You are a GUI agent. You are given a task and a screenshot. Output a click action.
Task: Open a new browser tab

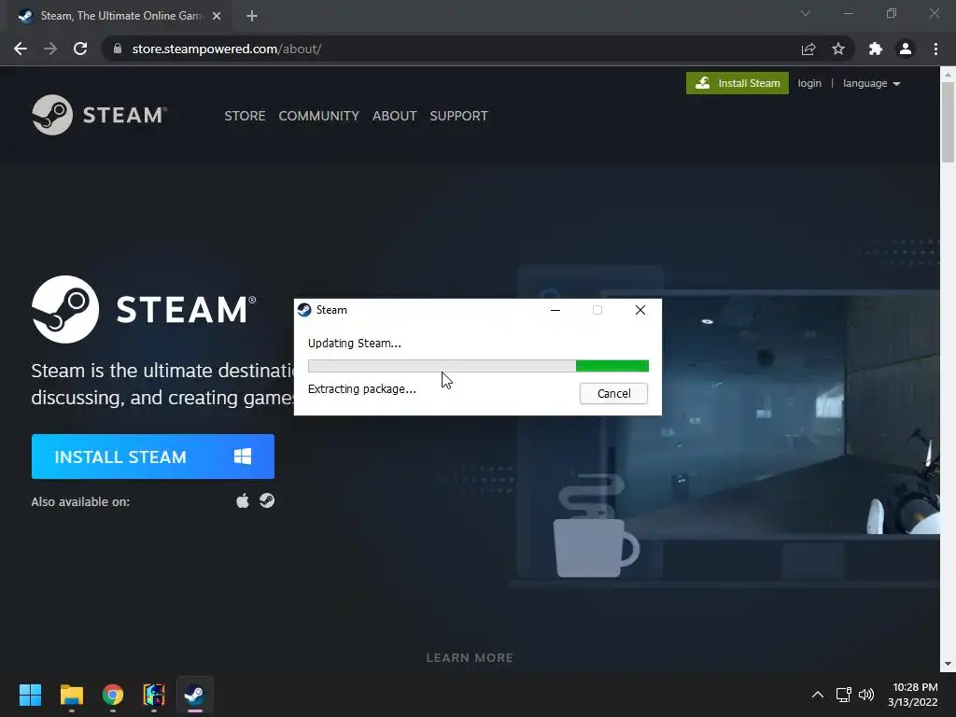[x=252, y=17]
